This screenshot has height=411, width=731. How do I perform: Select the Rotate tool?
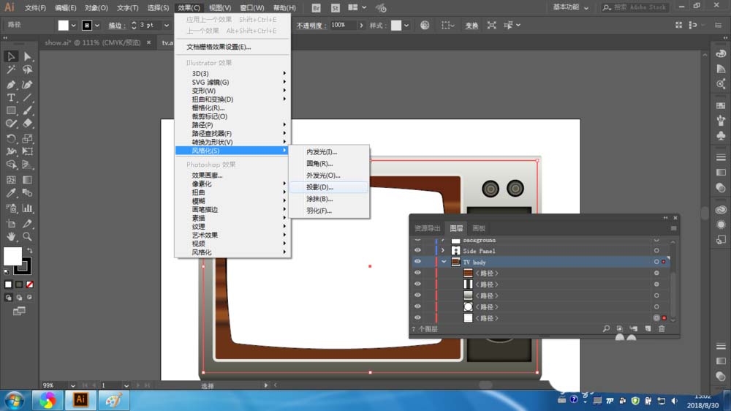coord(11,138)
